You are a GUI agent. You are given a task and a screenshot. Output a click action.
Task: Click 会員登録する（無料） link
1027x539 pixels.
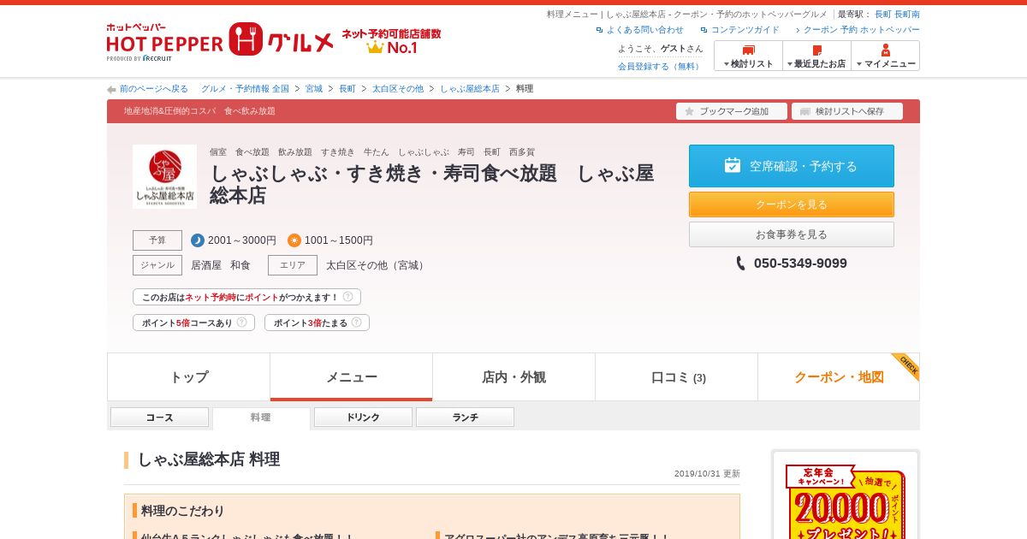[661, 66]
